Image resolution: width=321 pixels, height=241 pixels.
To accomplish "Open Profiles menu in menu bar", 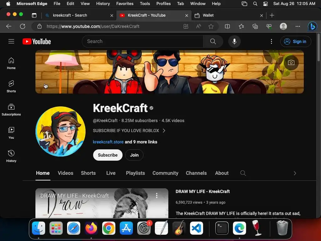I will 163,4.
